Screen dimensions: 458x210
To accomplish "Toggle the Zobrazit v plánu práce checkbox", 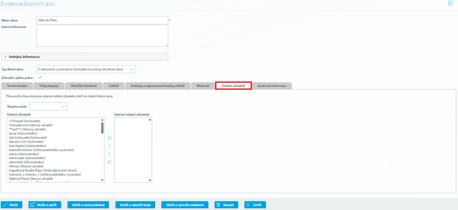I will click(40, 78).
